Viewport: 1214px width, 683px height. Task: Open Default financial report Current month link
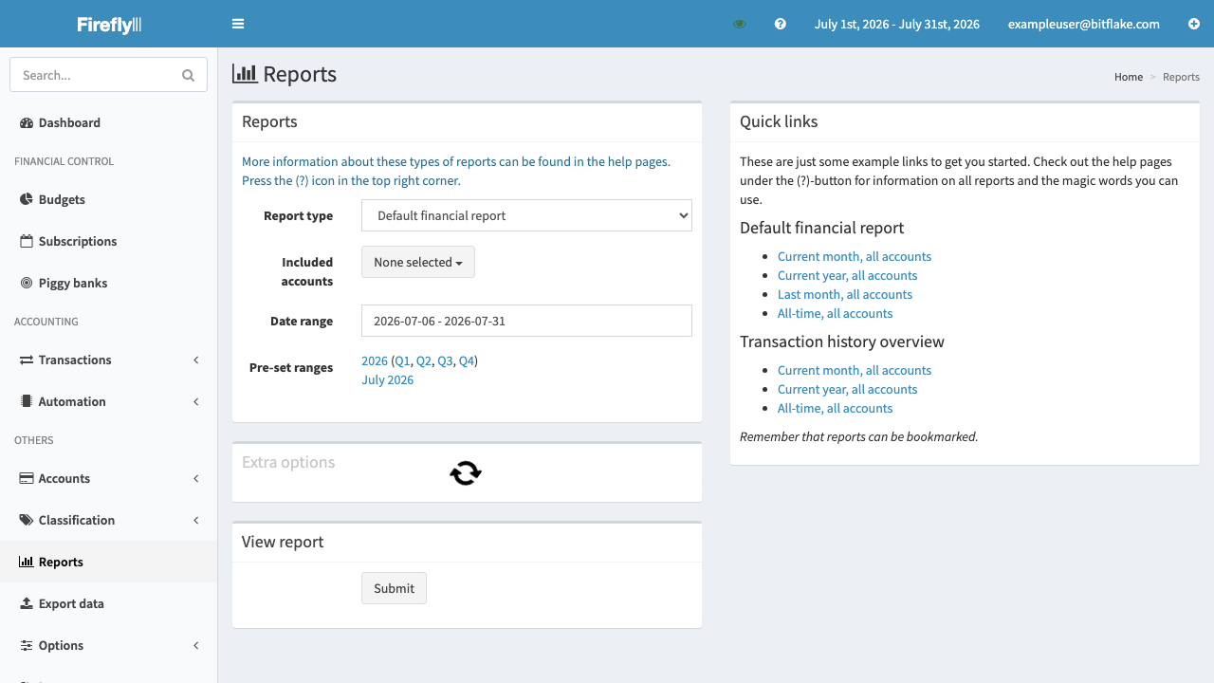point(855,256)
